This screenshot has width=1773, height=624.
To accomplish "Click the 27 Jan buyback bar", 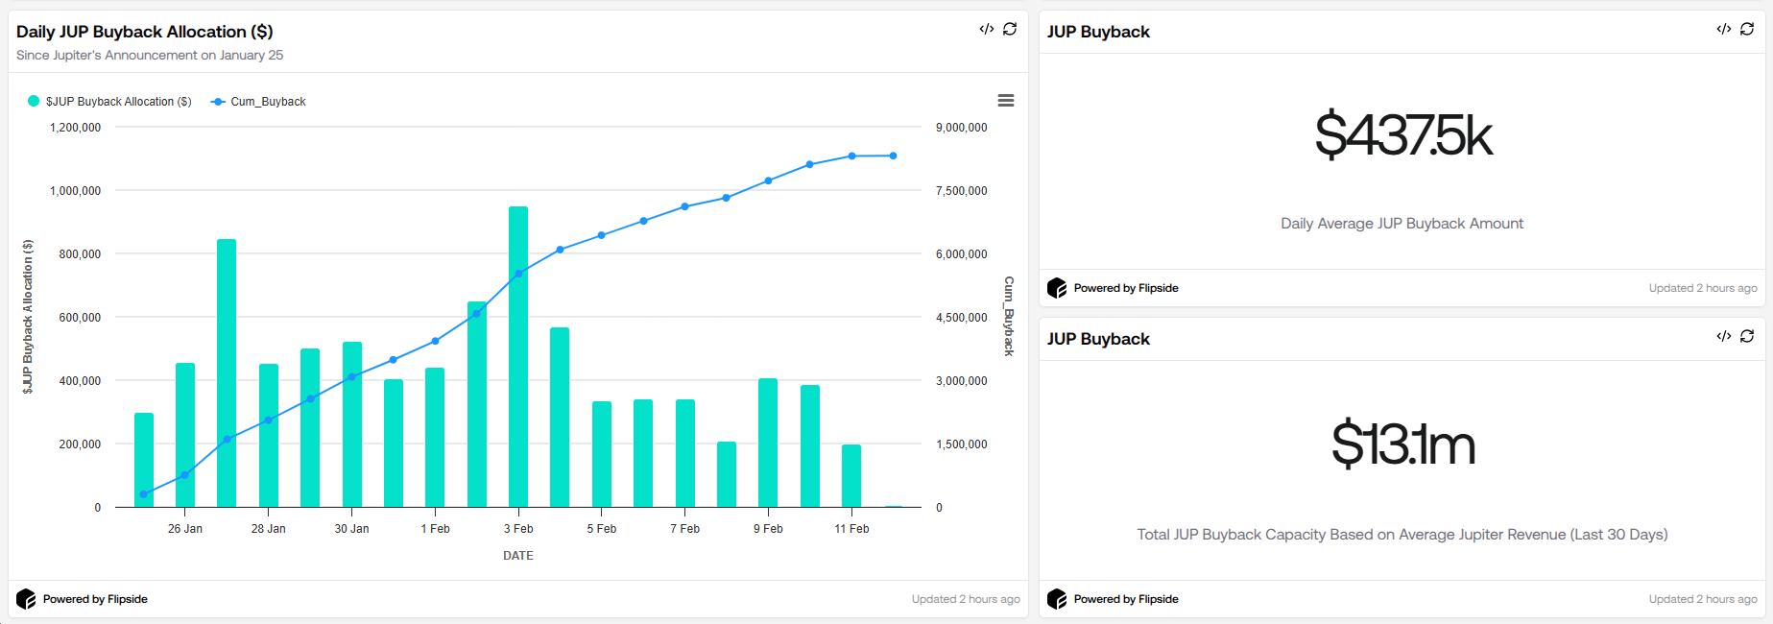I will click(x=227, y=374).
